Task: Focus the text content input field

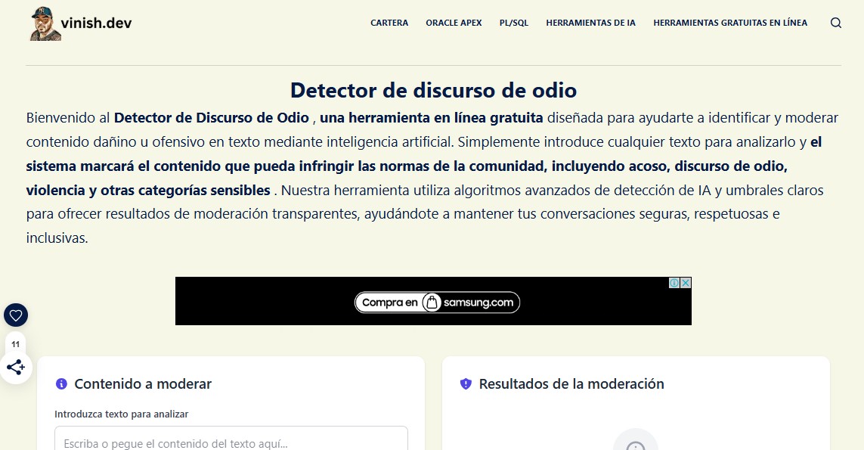Action: 231,440
